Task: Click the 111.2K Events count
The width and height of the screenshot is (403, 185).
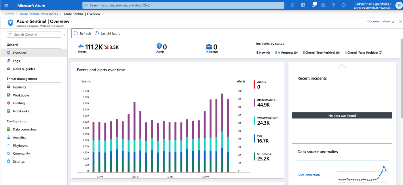Action: pos(94,47)
